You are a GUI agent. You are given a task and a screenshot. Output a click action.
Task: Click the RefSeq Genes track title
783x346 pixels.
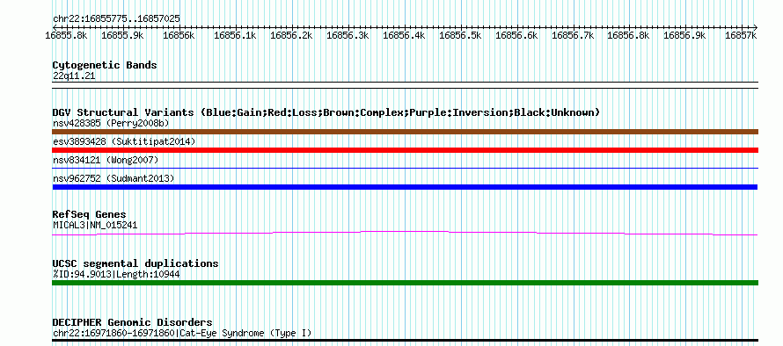point(90,214)
